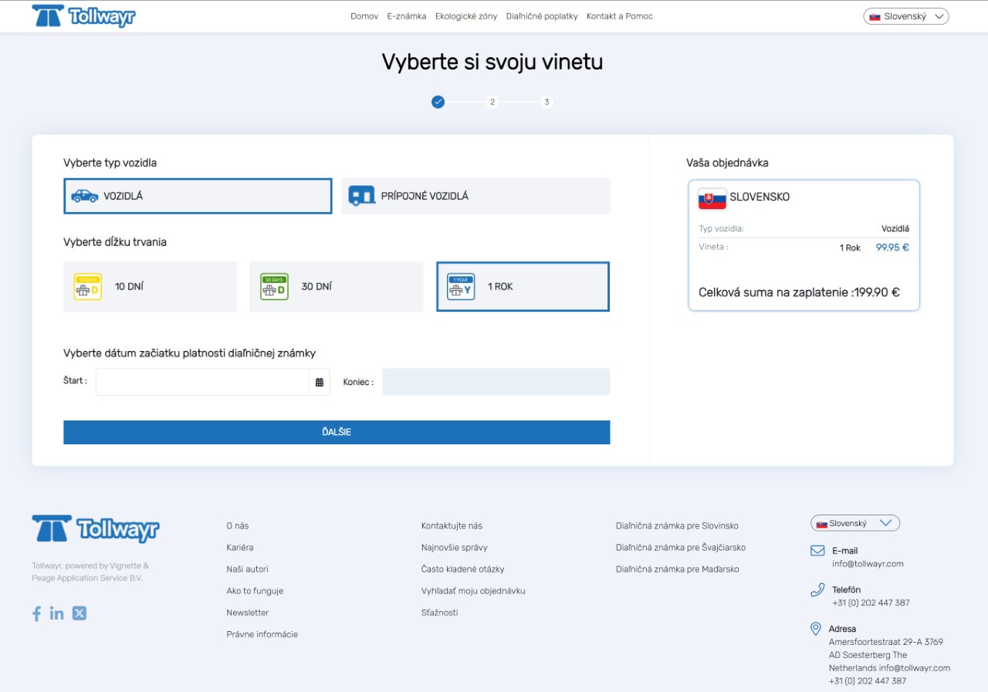The width and height of the screenshot is (988, 692).
Task: Open the X (Twitter) social icon
Action: [80, 613]
